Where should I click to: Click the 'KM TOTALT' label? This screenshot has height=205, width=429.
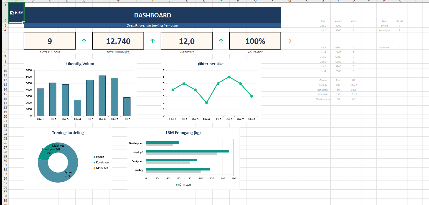(x=187, y=52)
